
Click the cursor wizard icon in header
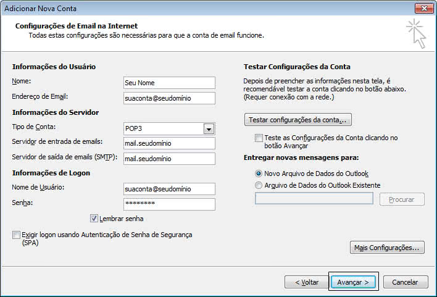[417, 33]
